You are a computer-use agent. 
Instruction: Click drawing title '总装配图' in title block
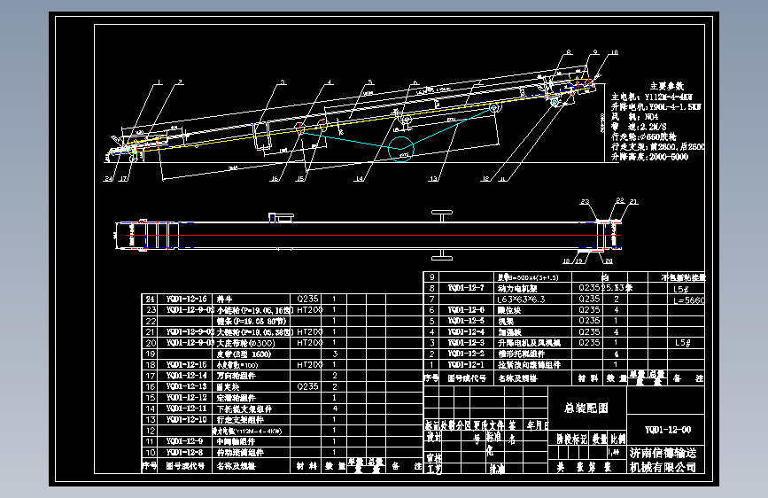(586, 408)
